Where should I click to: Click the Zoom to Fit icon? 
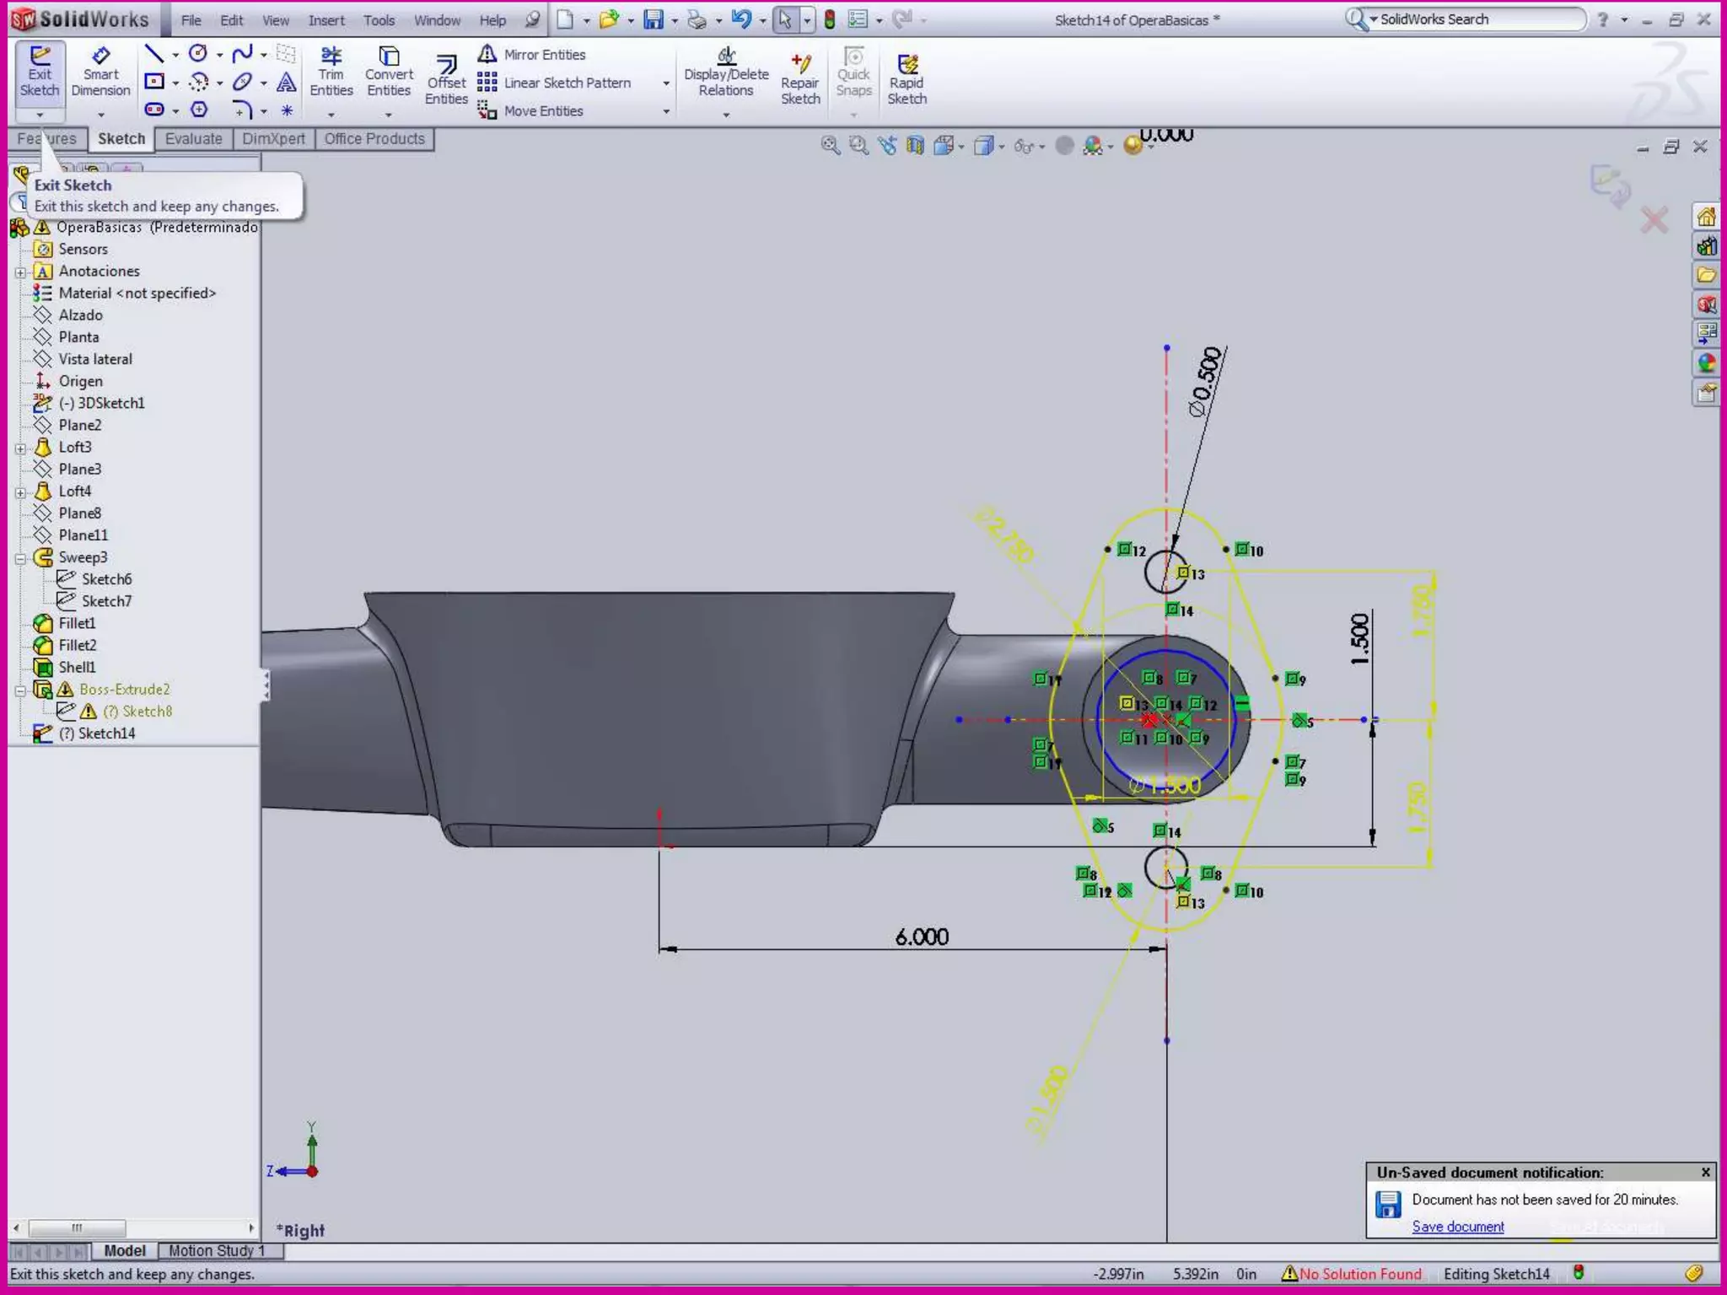[830, 146]
